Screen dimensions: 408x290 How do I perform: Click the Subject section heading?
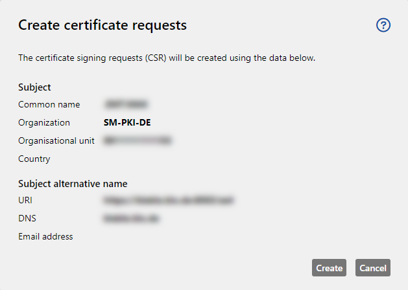click(x=34, y=87)
